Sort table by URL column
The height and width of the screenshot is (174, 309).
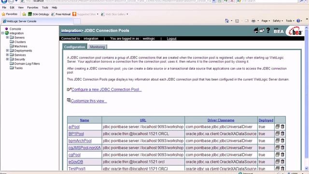coord(143,120)
